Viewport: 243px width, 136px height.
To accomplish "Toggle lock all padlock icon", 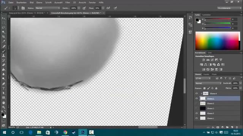I will click(216, 88).
